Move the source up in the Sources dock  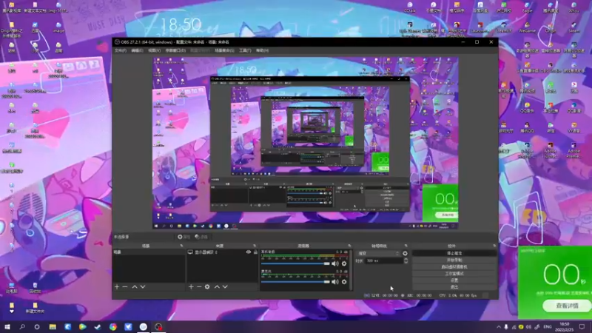point(217,287)
